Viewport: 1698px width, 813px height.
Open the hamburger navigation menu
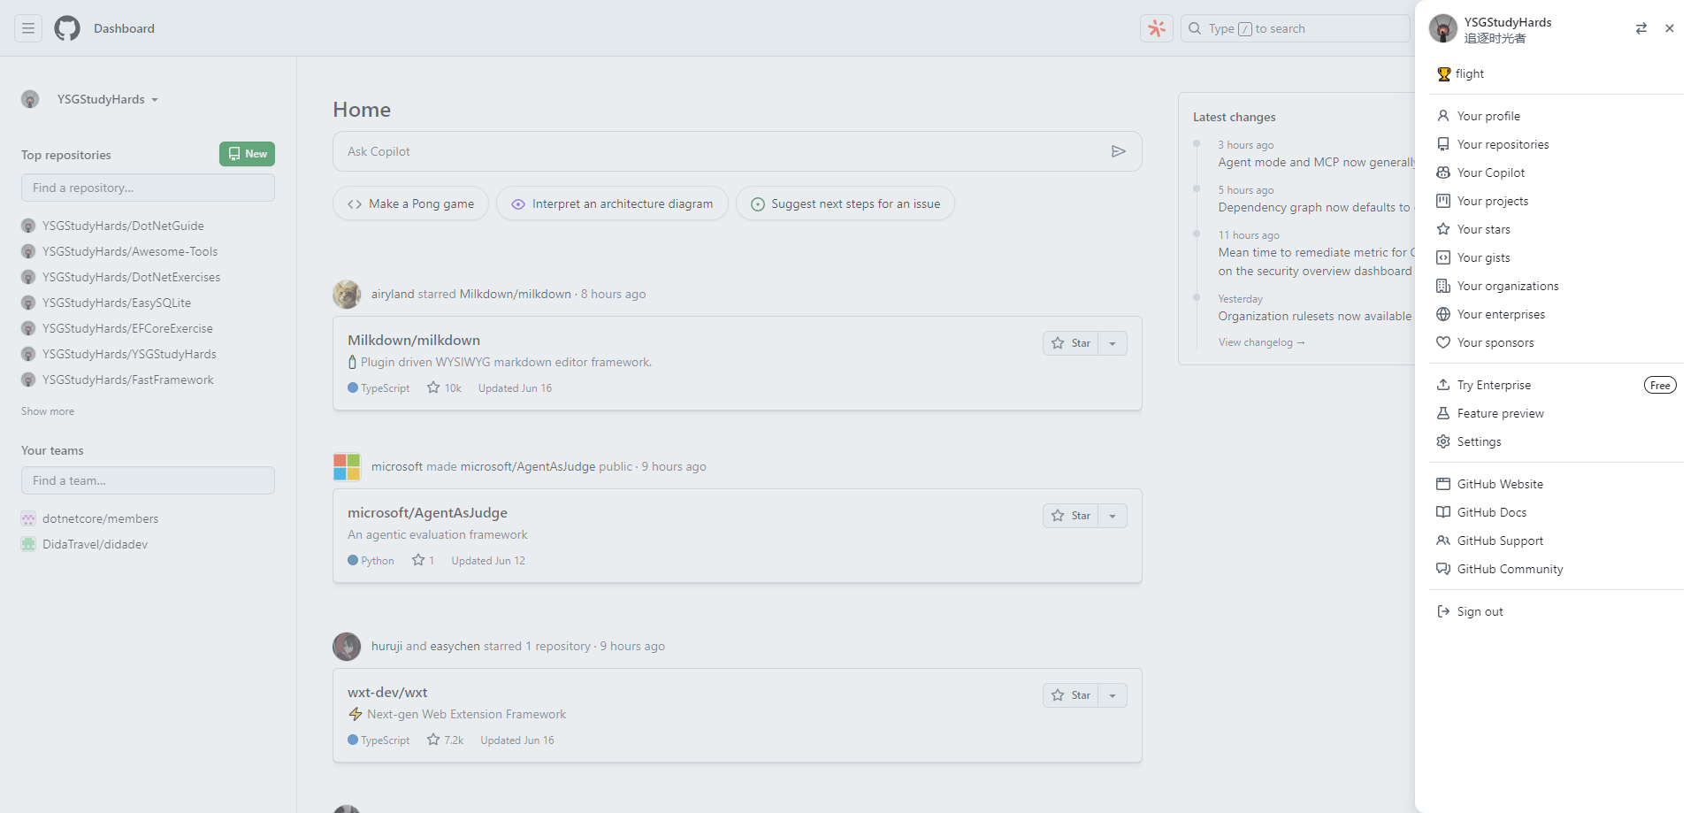pyautogui.click(x=28, y=28)
